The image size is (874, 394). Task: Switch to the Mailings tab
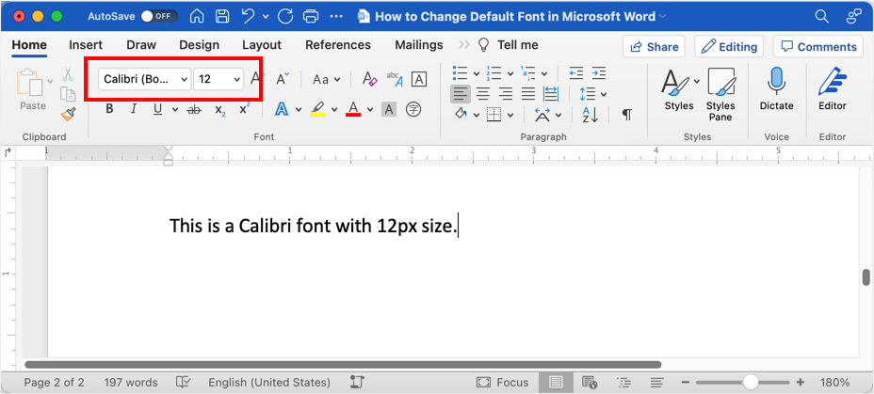419,45
